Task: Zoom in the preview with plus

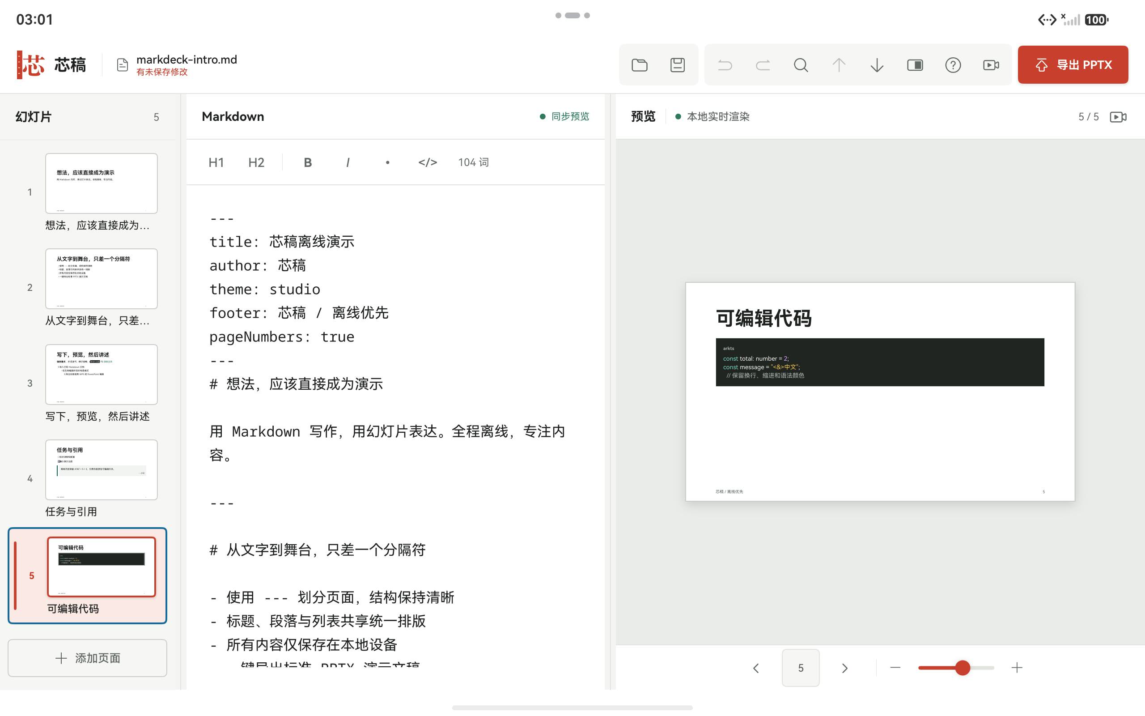Action: [x=1017, y=668]
